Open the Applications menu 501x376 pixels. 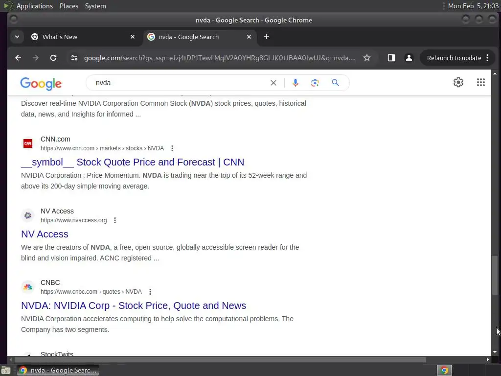point(35,6)
